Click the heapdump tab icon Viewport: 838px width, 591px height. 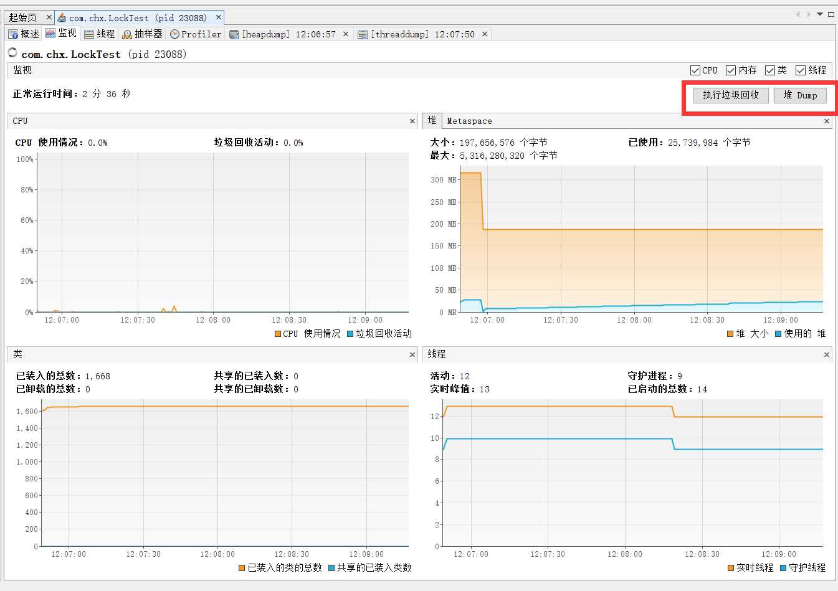(234, 34)
